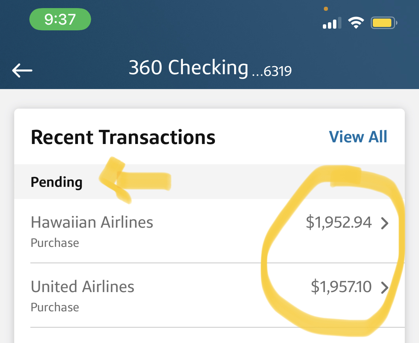
Task: Tap the cellular signal bars icon
Action: point(332,23)
